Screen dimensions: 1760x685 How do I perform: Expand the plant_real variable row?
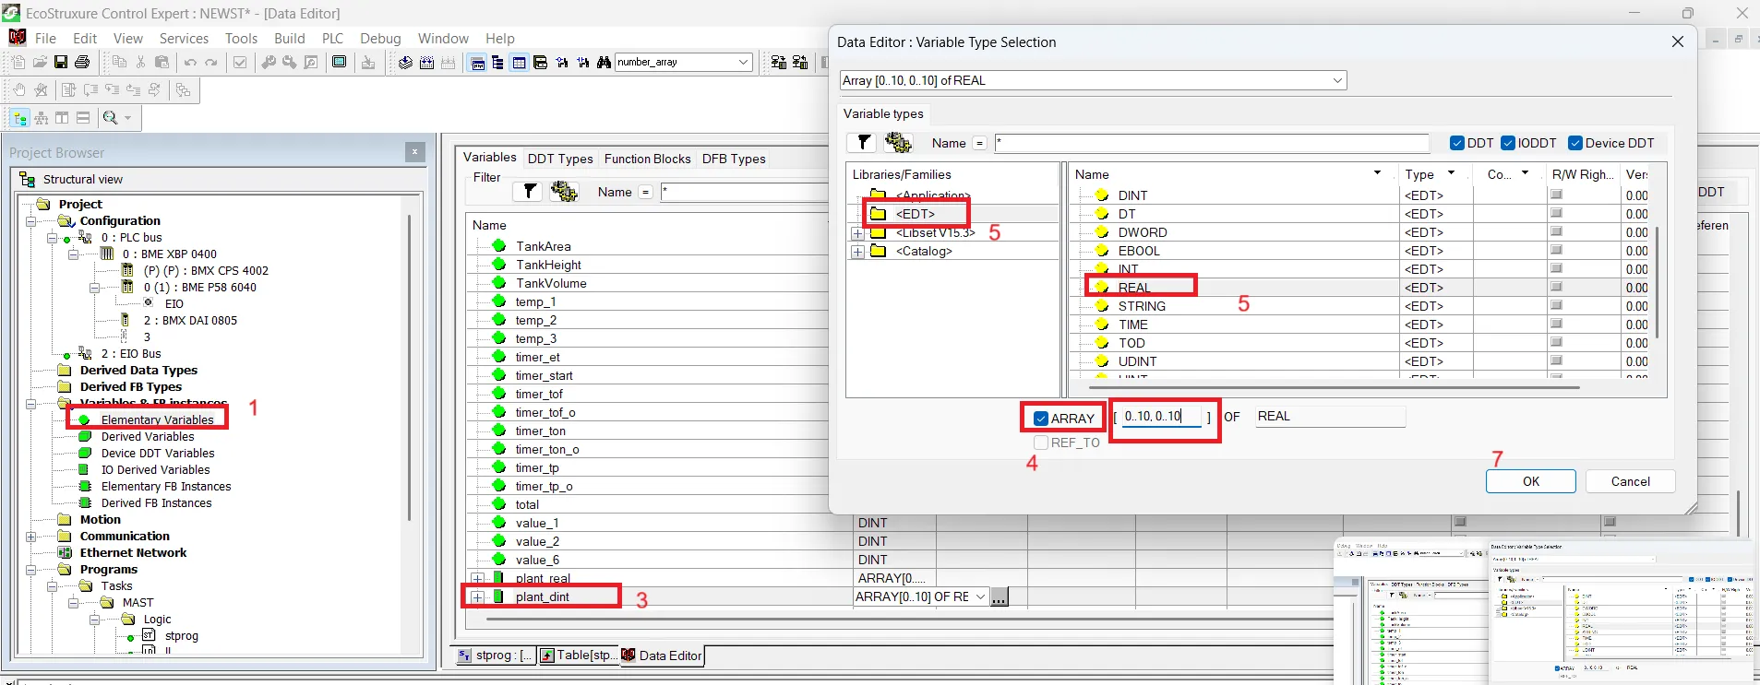478,579
